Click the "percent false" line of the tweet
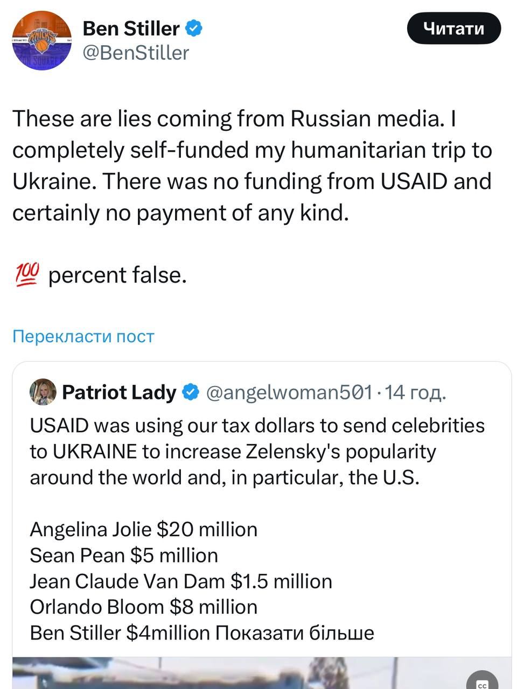This screenshot has height=689, width=524. tap(117, 275)
